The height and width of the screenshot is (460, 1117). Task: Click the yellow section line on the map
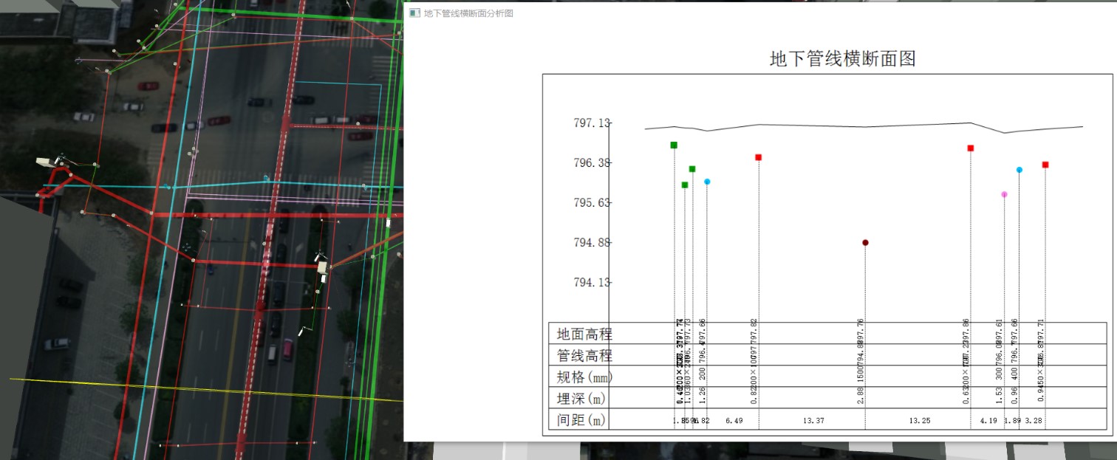(207, 389)
